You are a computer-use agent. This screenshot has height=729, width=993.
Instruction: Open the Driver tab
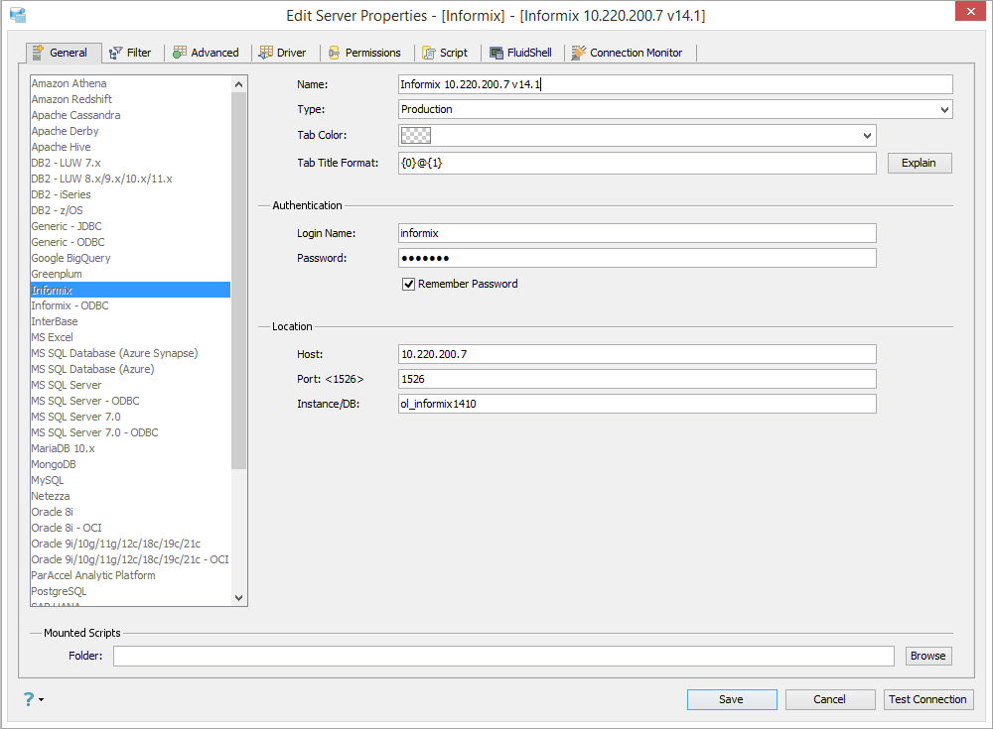tap(283, 54)
